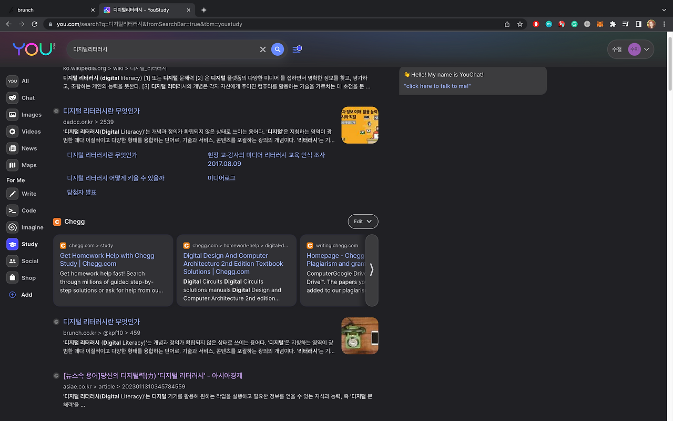Reload the current page

point(35,24)
